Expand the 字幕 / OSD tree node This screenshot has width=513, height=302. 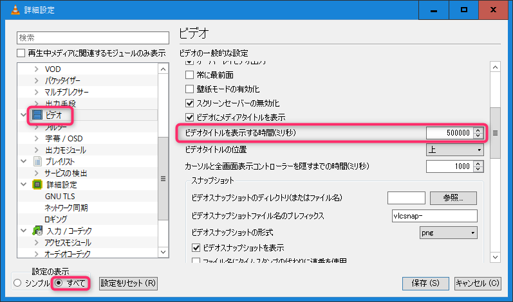pos(36,138)
